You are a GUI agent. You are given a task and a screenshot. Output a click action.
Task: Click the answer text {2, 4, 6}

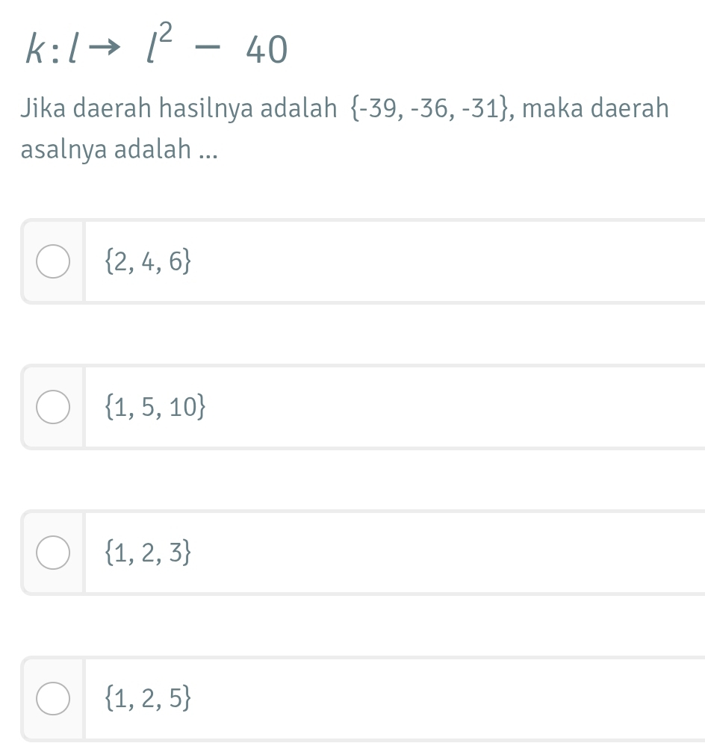150,262
